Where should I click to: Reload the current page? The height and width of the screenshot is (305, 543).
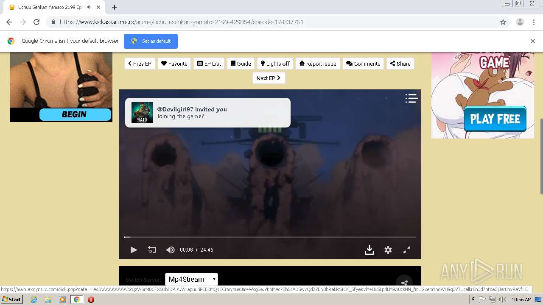pyautogui.click(x=36, y=22)
